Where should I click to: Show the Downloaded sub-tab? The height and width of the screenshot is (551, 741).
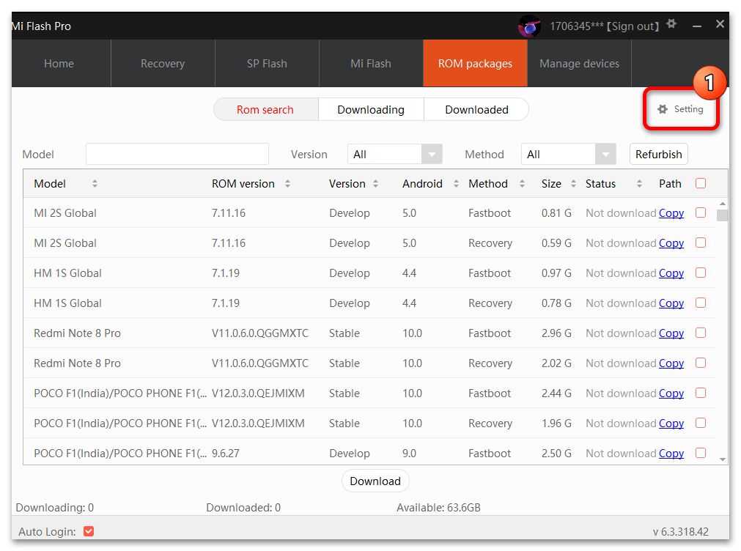click(476, 110)
